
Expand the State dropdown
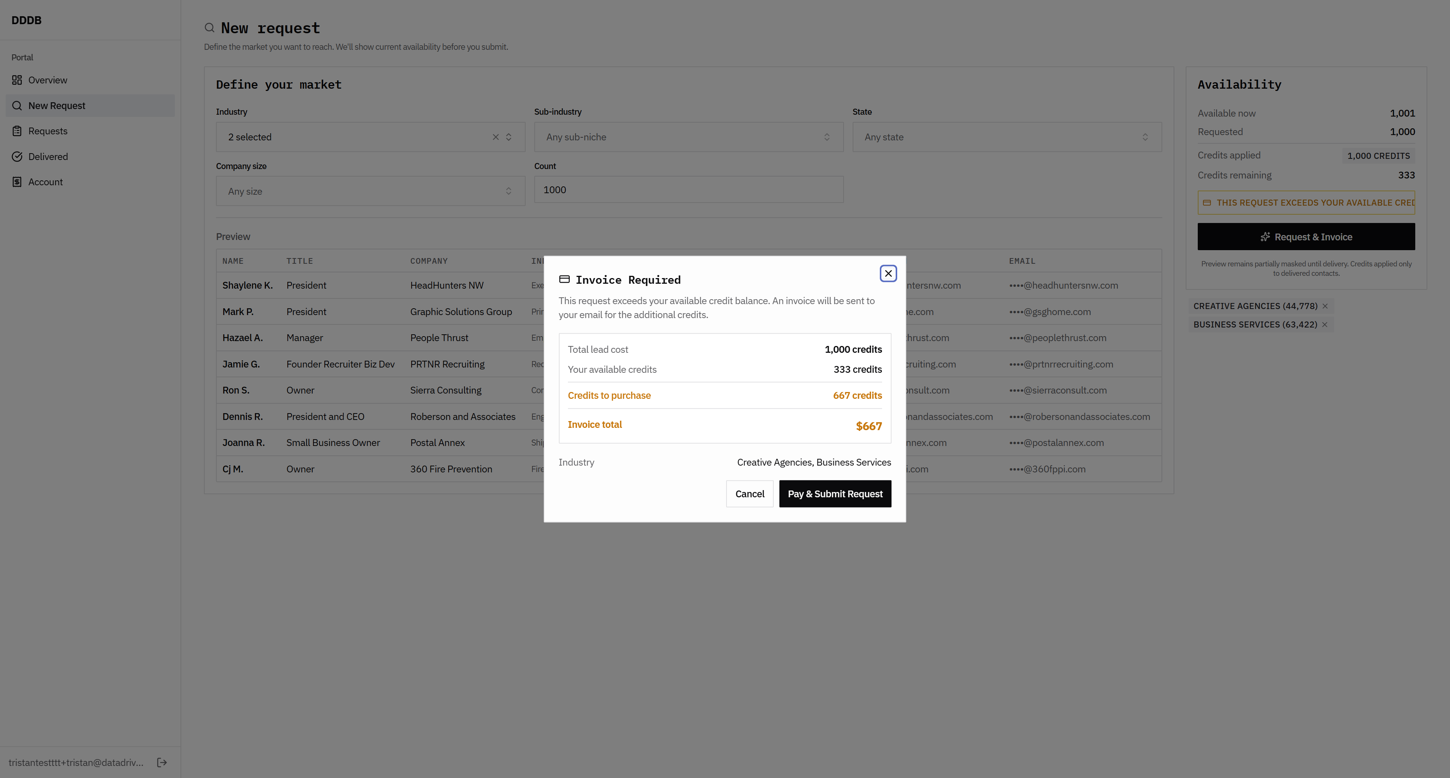point(1006,137)
